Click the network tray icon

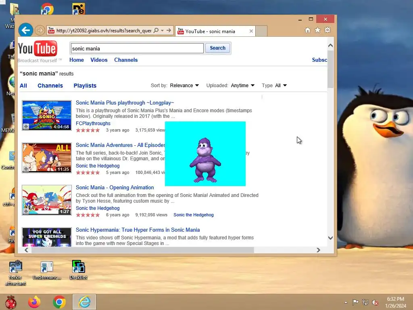point(365,302)
